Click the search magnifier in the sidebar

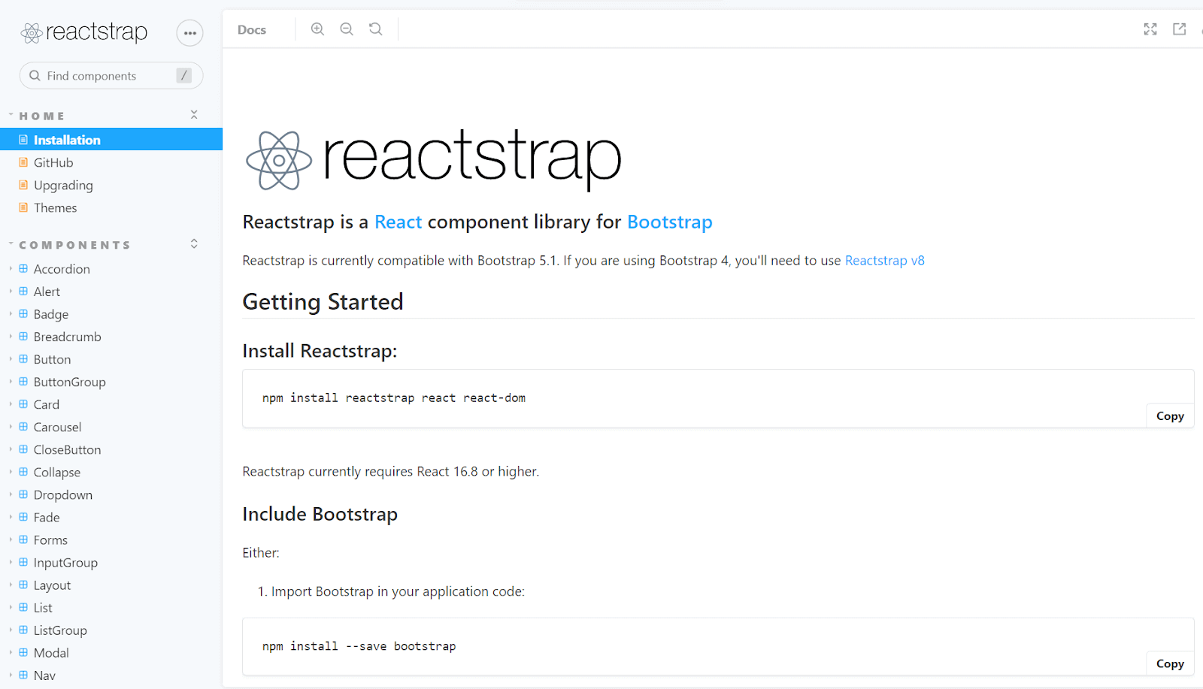pyautogui.click(x=35, y=75)
